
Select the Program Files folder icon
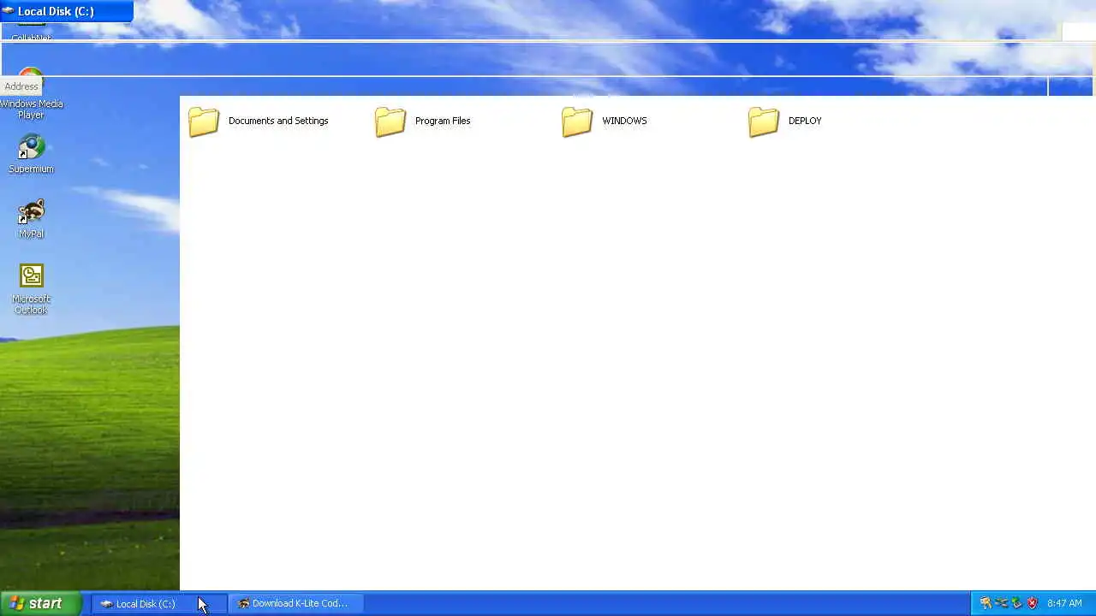coord(390,121)
